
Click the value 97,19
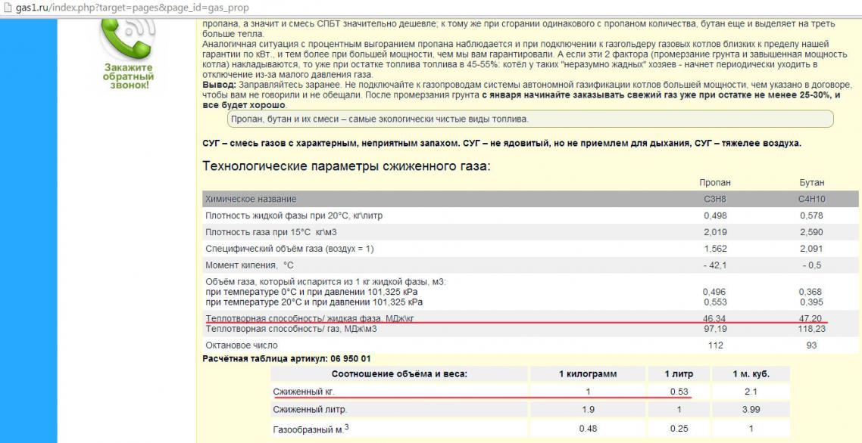click(714, 329)
